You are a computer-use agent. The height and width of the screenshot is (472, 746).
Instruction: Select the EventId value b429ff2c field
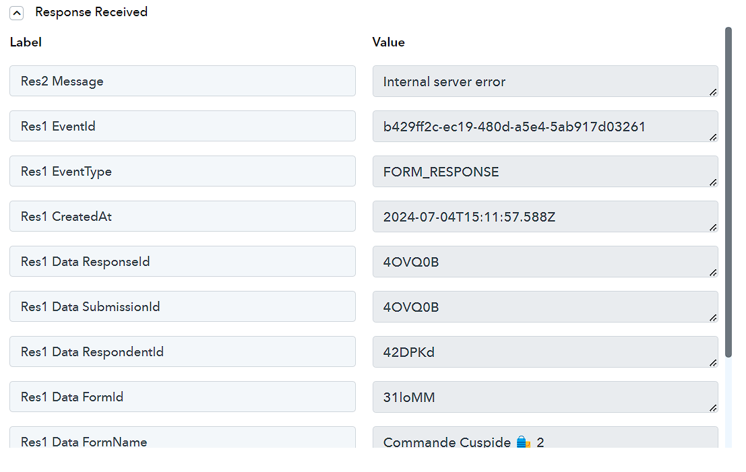[545, 127]
